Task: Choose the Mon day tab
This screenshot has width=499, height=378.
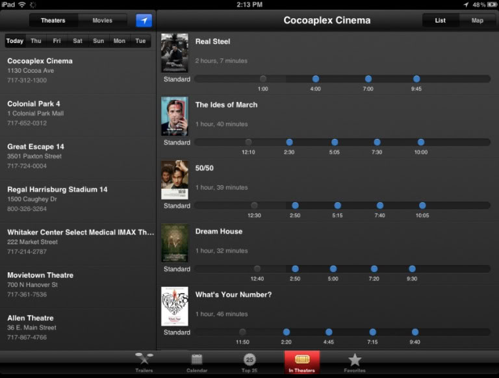Action: [x=120, y=41]
